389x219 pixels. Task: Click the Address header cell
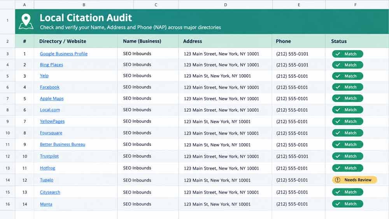225,41
